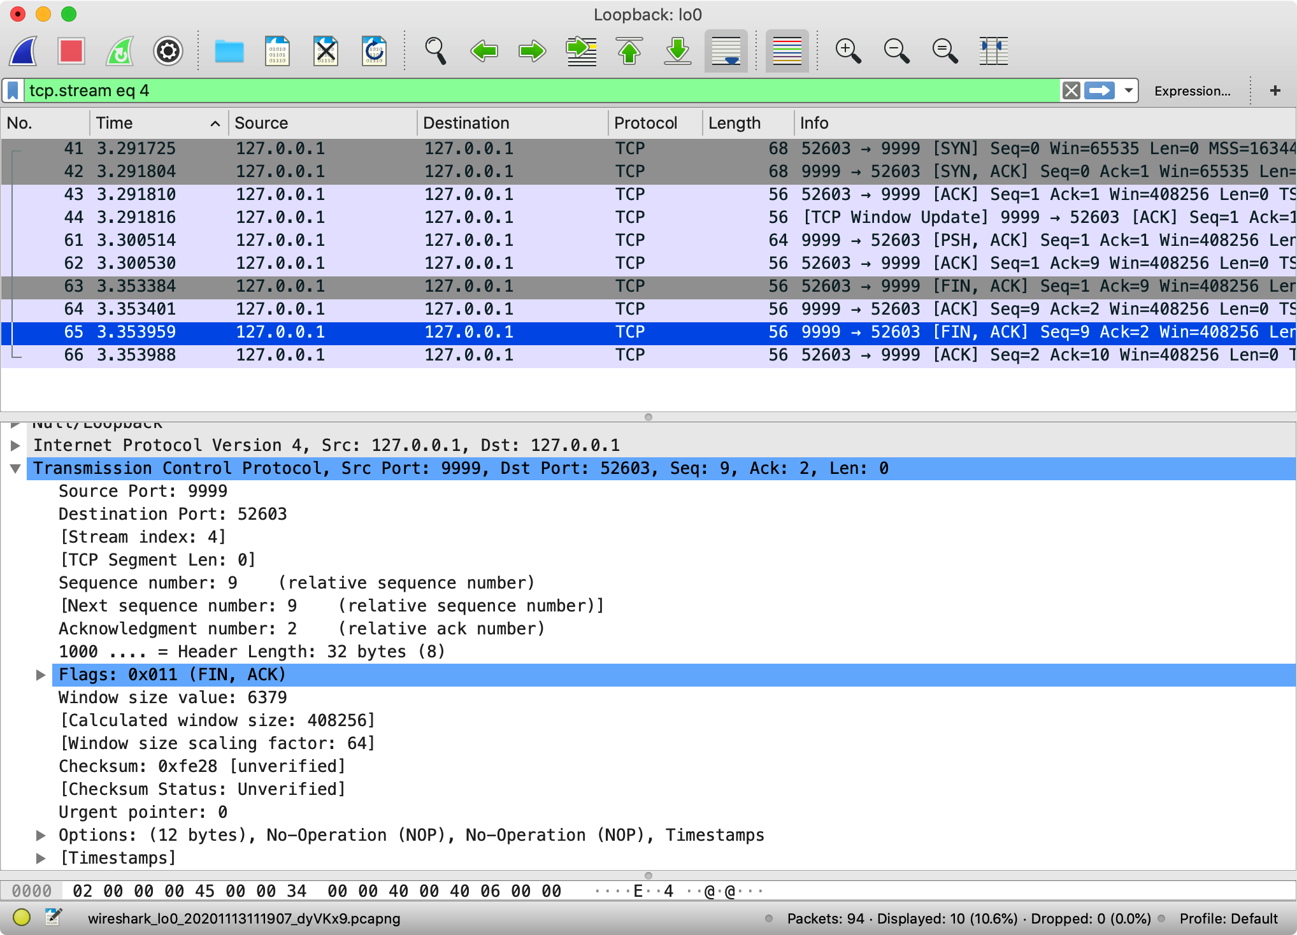Click the shark fin start capture icon
This screenshot has height=935, width=1297.
[x=24, y=51]
